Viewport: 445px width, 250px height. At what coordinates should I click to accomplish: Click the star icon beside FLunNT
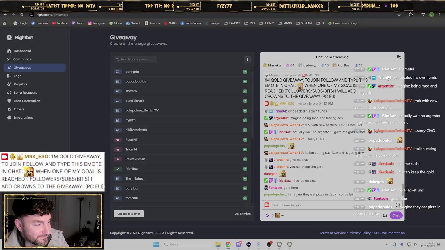[118, 140]
